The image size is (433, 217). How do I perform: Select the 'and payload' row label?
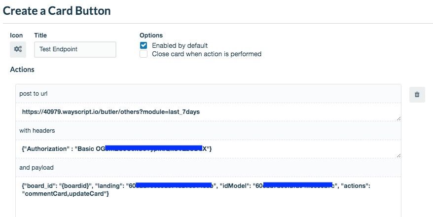[x=36, y=168]
